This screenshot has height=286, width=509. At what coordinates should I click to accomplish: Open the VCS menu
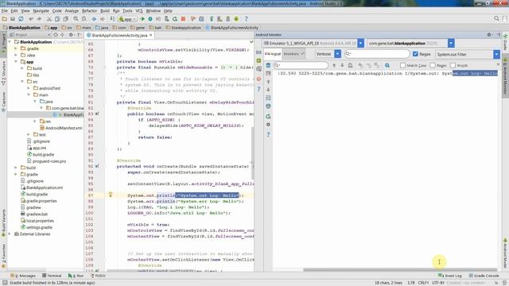[x=139, y=10]
